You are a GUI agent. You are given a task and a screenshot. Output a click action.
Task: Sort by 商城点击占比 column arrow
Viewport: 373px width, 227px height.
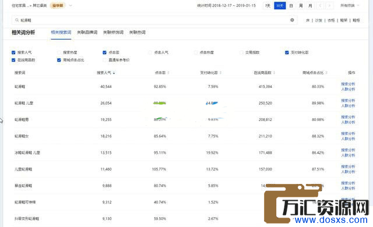point(326,73)
